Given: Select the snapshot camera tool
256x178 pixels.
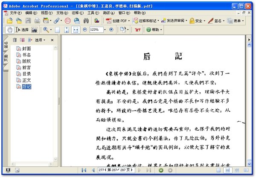Looking at the screenshot, I should [34, 30].
